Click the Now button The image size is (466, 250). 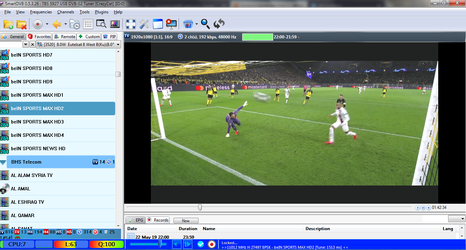coord(186,221)
